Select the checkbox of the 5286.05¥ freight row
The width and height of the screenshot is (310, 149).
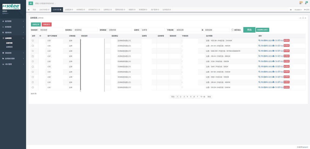coord(33,51)
